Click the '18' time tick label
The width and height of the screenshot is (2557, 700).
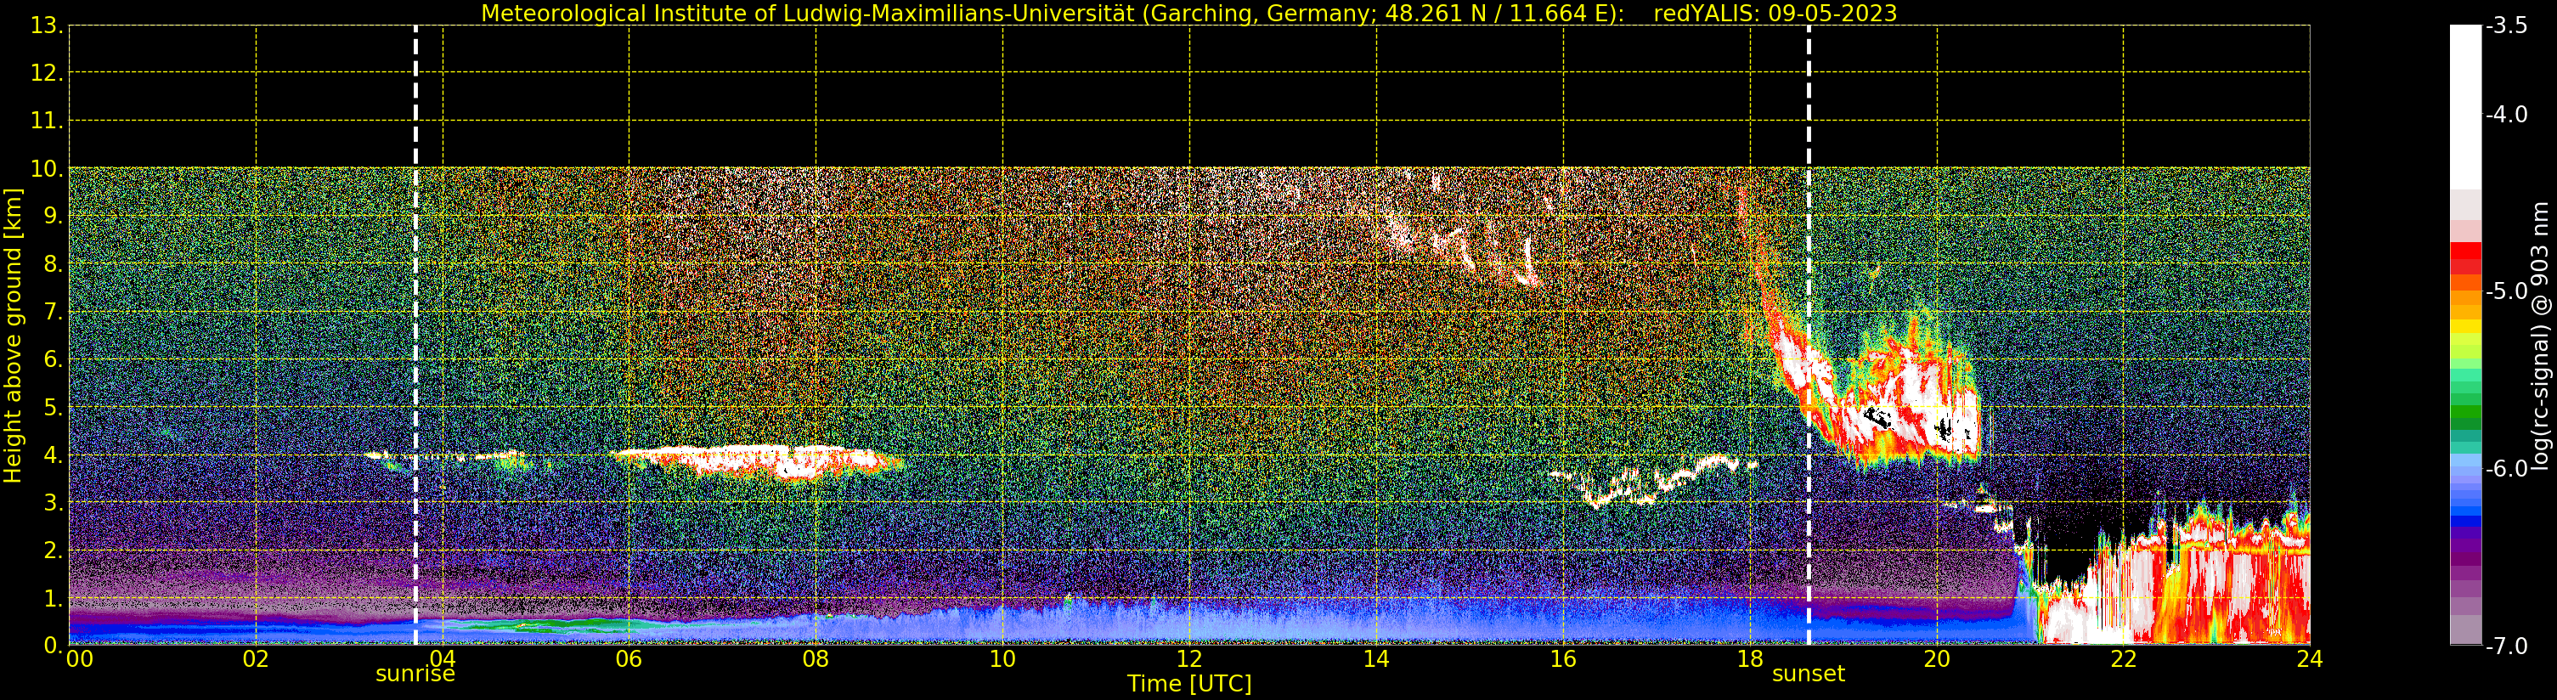(1750, 658)
